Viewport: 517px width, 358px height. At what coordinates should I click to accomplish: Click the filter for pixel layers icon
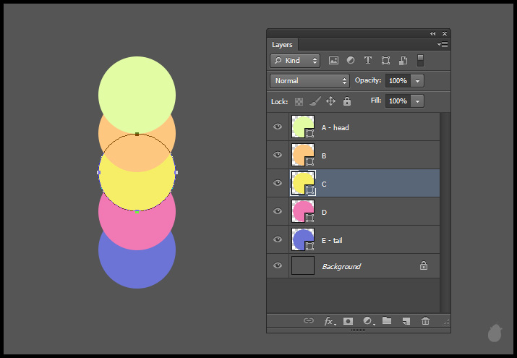click(333, 61)
